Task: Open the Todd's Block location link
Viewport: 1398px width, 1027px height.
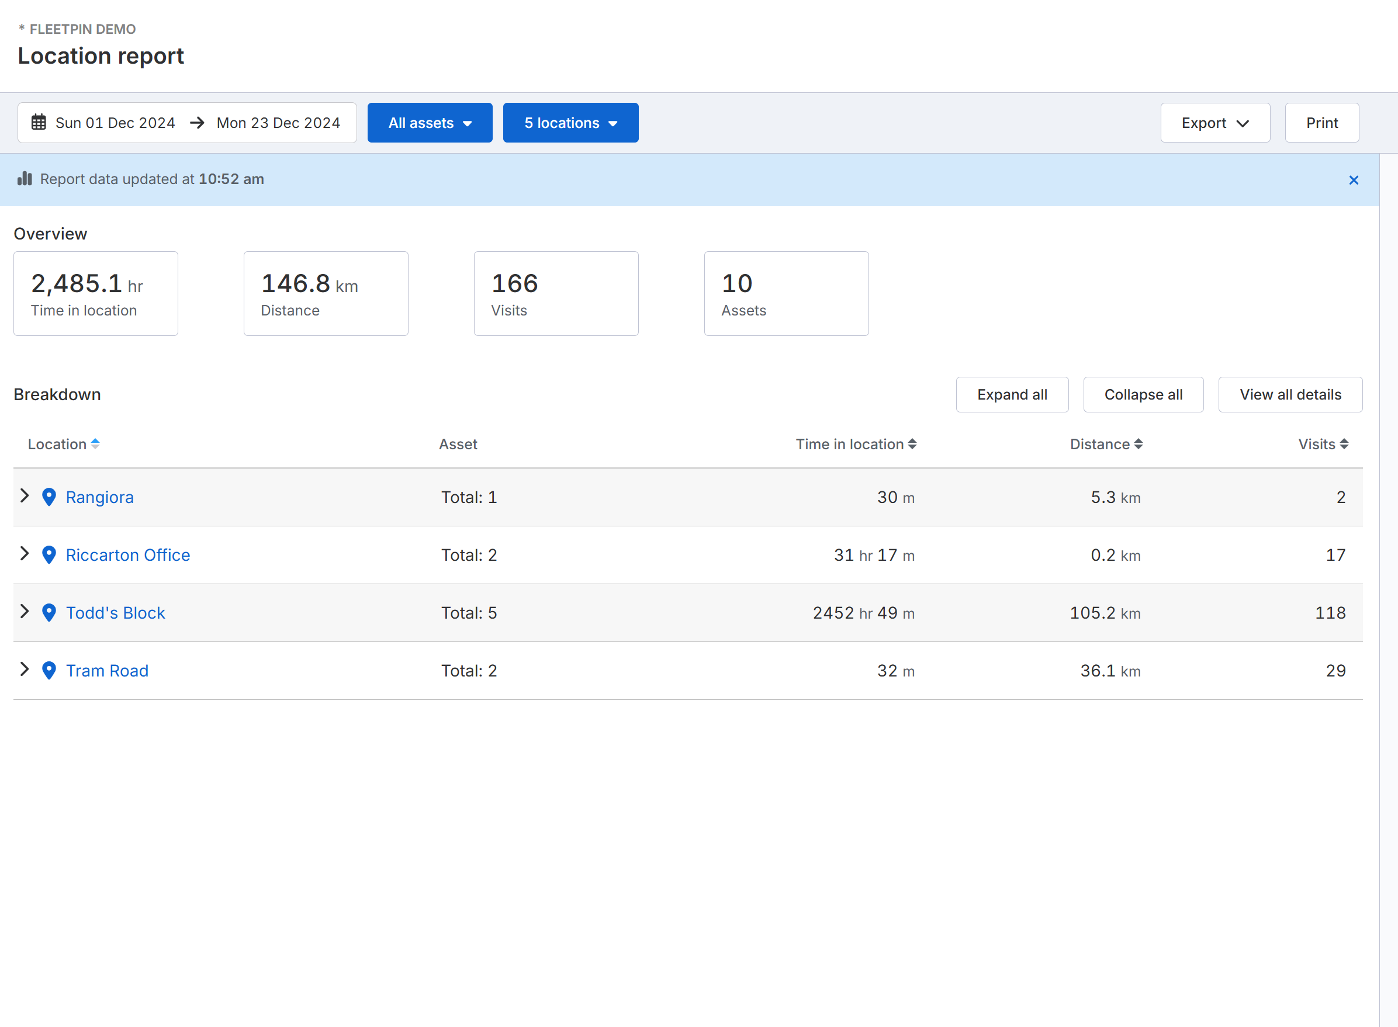Action: (116, 613)
